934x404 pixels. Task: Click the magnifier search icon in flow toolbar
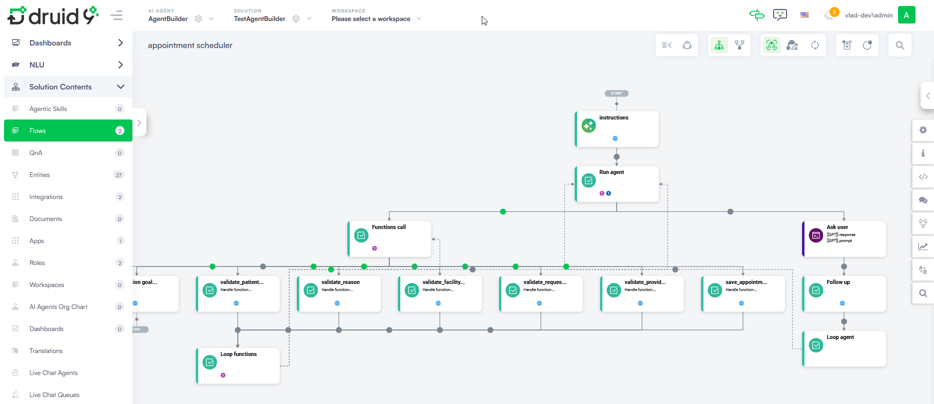click(900, 45)
